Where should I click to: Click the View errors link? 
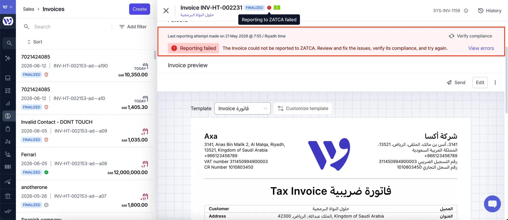point(481,48)
